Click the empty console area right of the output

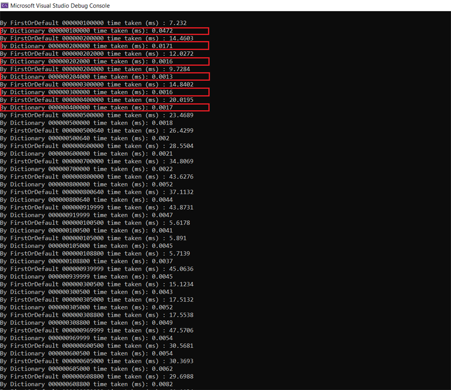[330, 203]
